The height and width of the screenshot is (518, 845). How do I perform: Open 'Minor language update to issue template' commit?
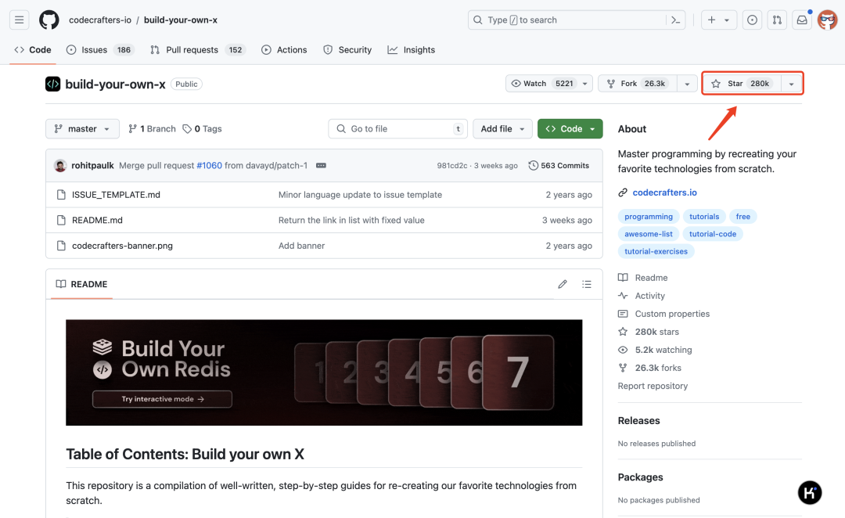pos(360,195)
